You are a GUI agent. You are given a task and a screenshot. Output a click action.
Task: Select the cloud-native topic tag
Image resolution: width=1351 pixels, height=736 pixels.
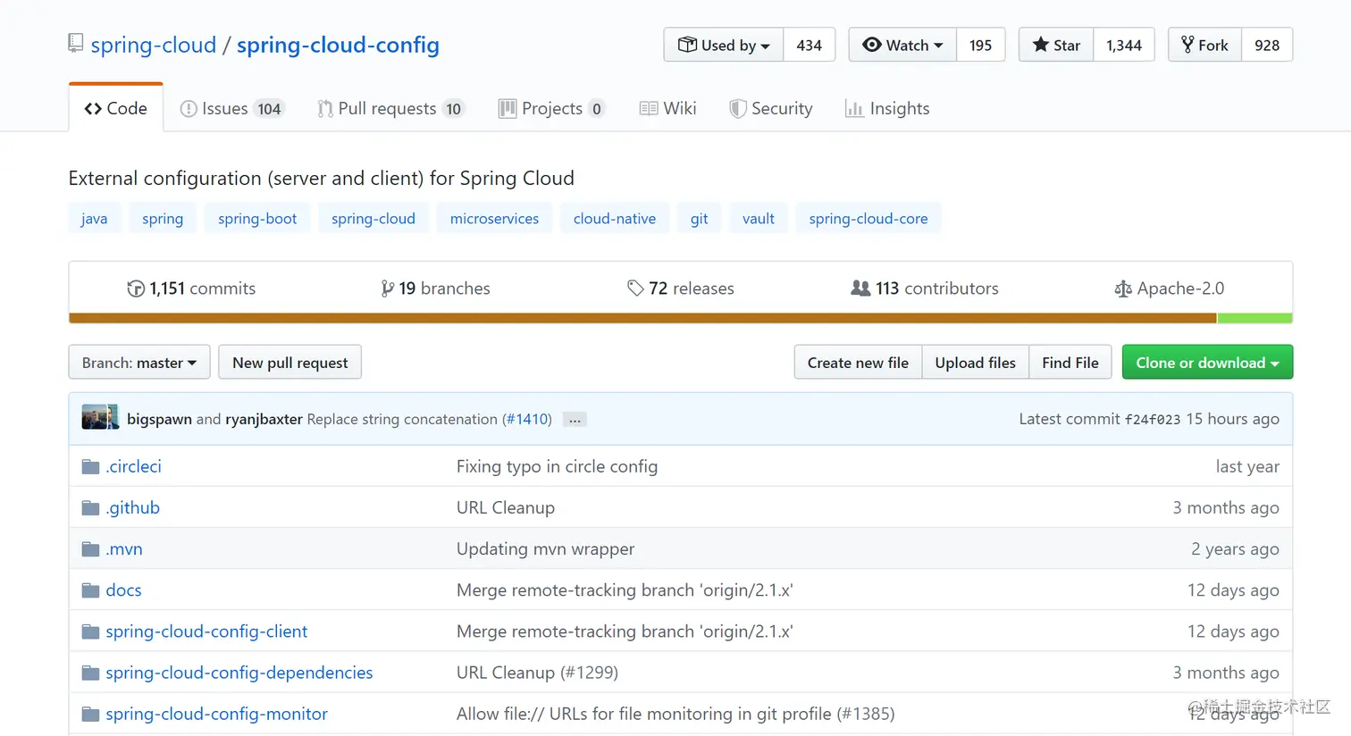pyautogui.click(x=615, y=219)
